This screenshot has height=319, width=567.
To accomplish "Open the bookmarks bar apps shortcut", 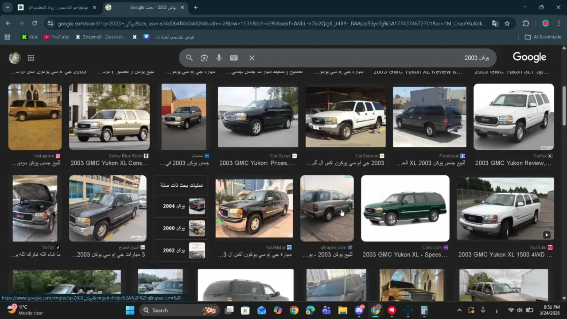I will pyautogui.click(x=7, y=37).
